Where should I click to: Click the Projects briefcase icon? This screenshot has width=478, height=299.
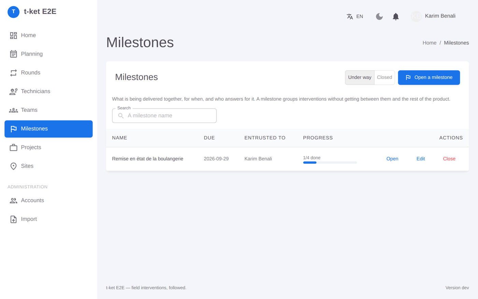click(x=13, y=147)
